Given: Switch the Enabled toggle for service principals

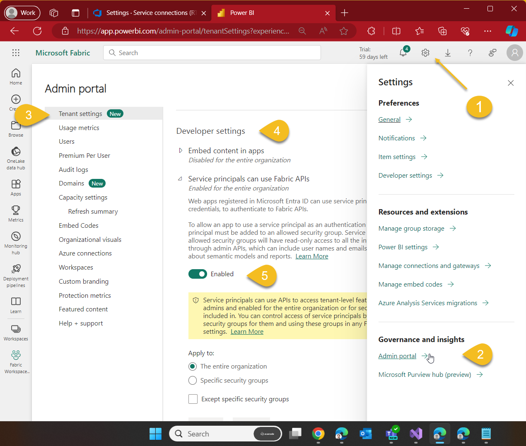Looking at the screenshot, I should coord(198,274).
